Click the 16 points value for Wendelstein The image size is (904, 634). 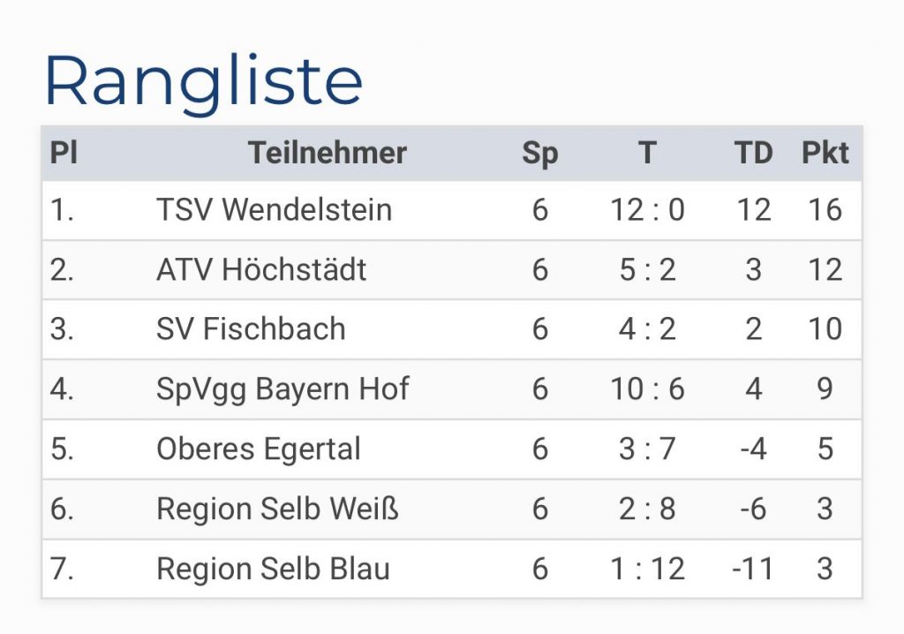(x=825, y=210)
